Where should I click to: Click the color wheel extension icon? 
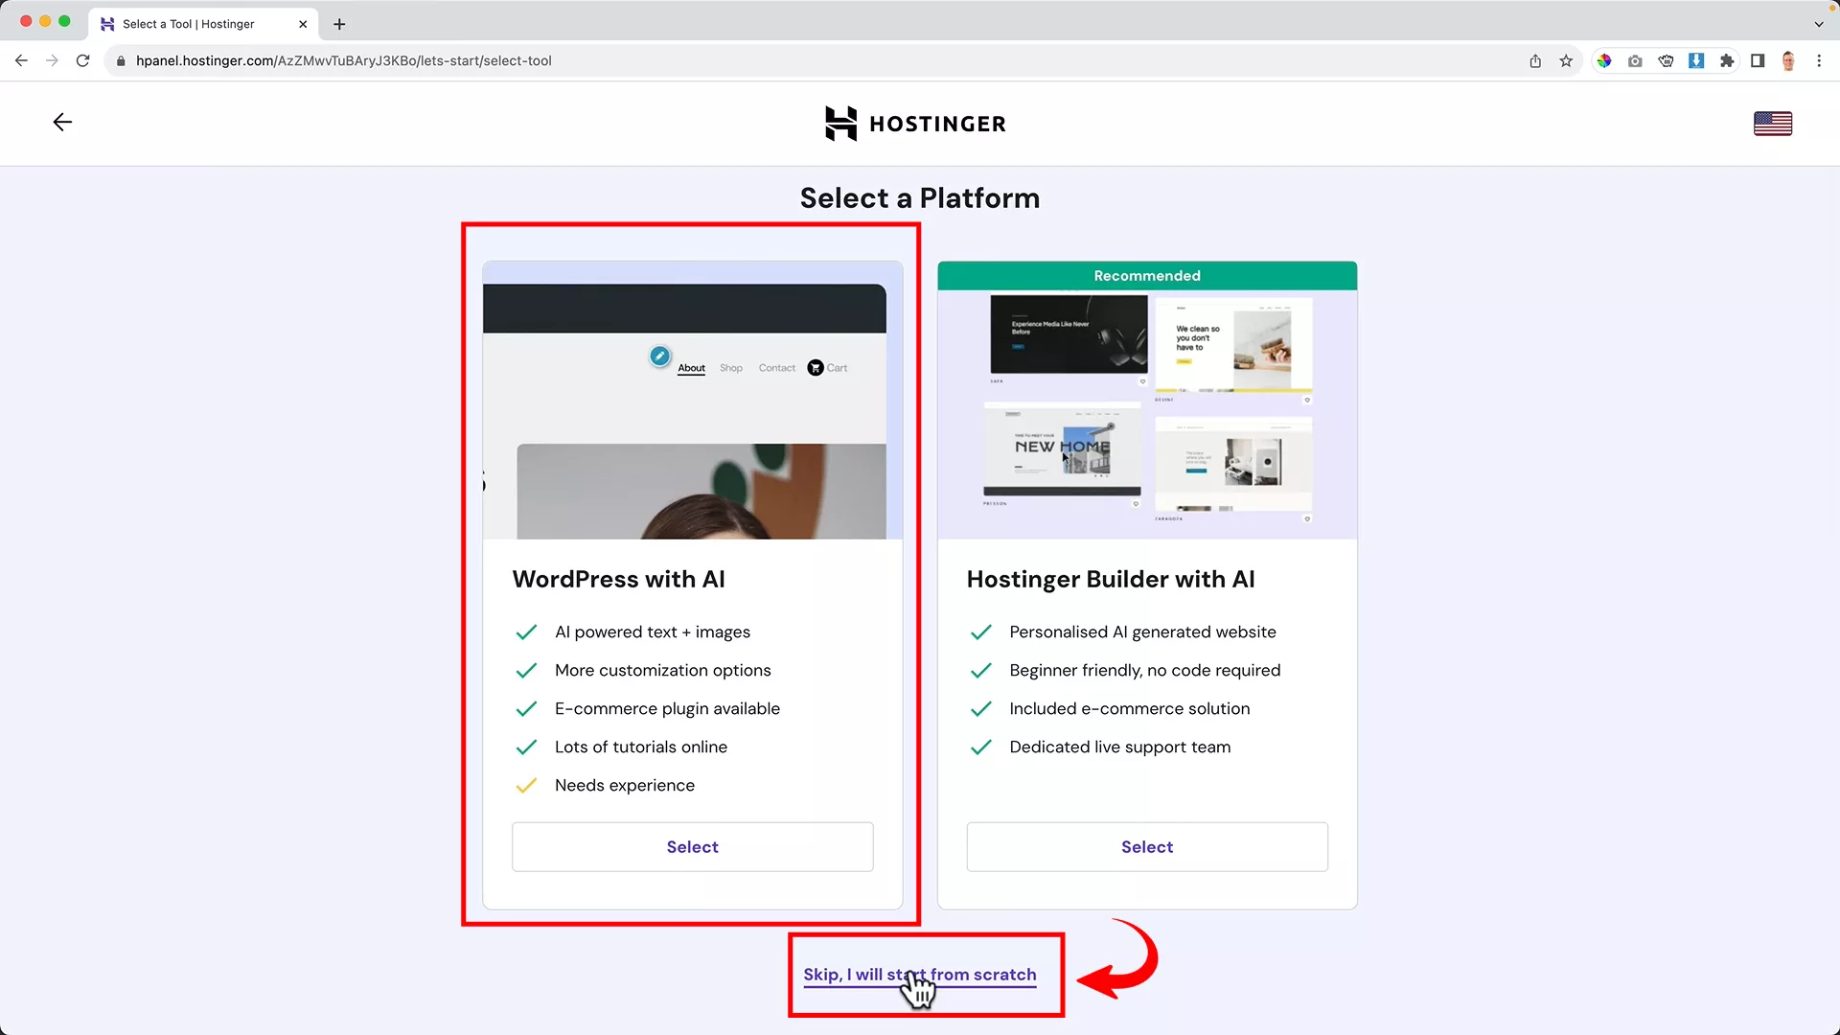[1604, 60]
